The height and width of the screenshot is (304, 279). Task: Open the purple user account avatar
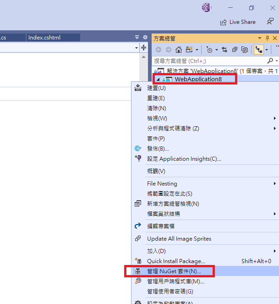(x=207, y=8)
